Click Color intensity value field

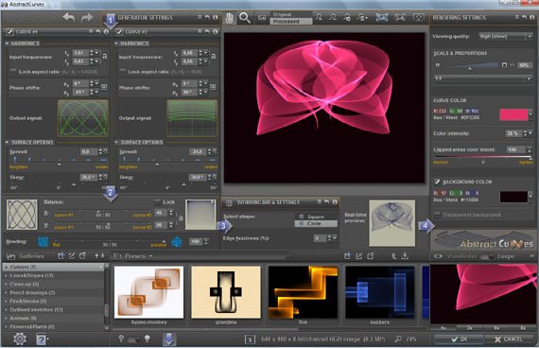513,133
